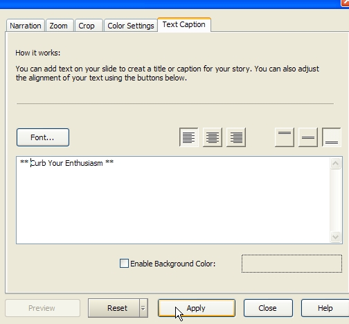Click the 'How it works:' label
The width and height of the screenshot is (349, 324).
38,53
